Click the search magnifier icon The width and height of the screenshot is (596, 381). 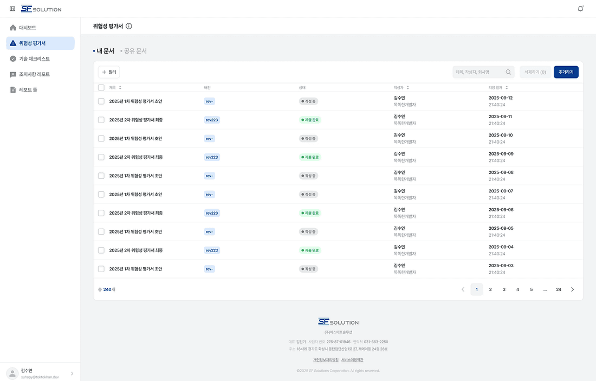pyautogui.click(x=508, y=72)
